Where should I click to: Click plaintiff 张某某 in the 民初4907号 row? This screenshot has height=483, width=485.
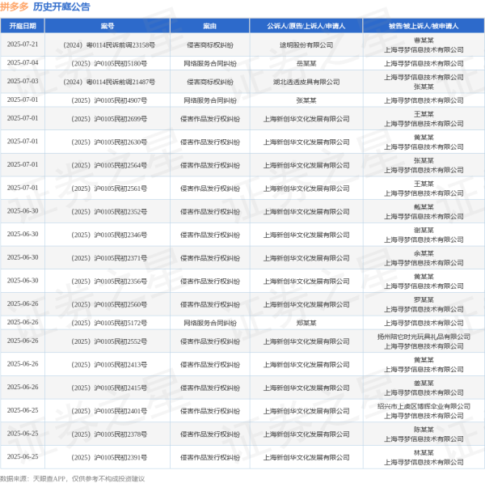306,100
